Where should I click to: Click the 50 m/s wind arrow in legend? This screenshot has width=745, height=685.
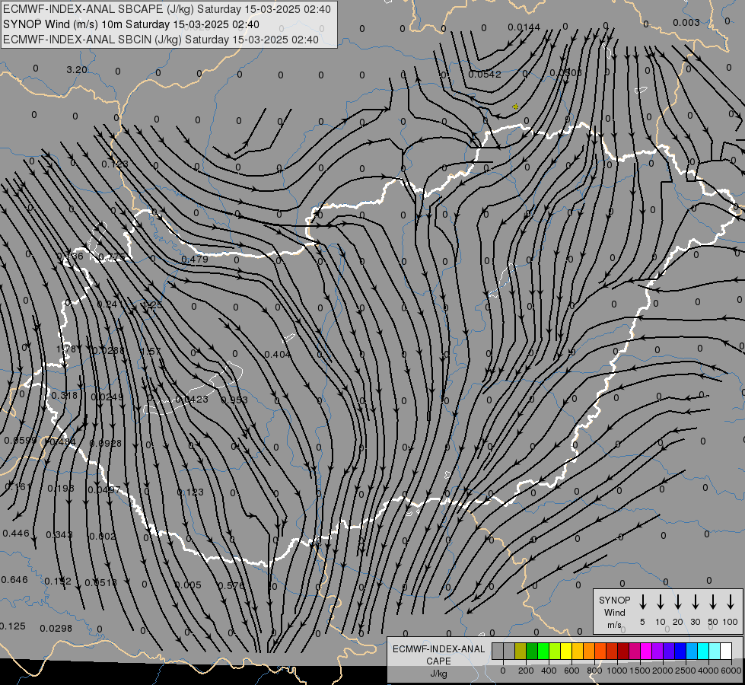(x=713, y=602)
